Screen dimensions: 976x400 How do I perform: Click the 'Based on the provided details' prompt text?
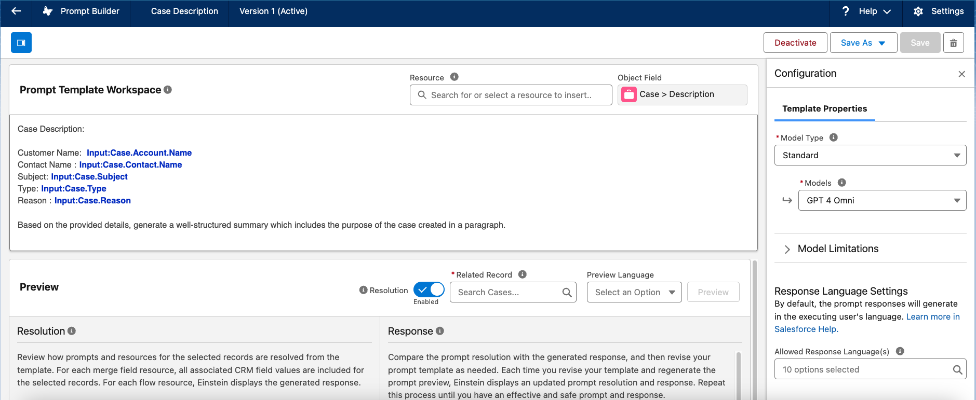261,225
